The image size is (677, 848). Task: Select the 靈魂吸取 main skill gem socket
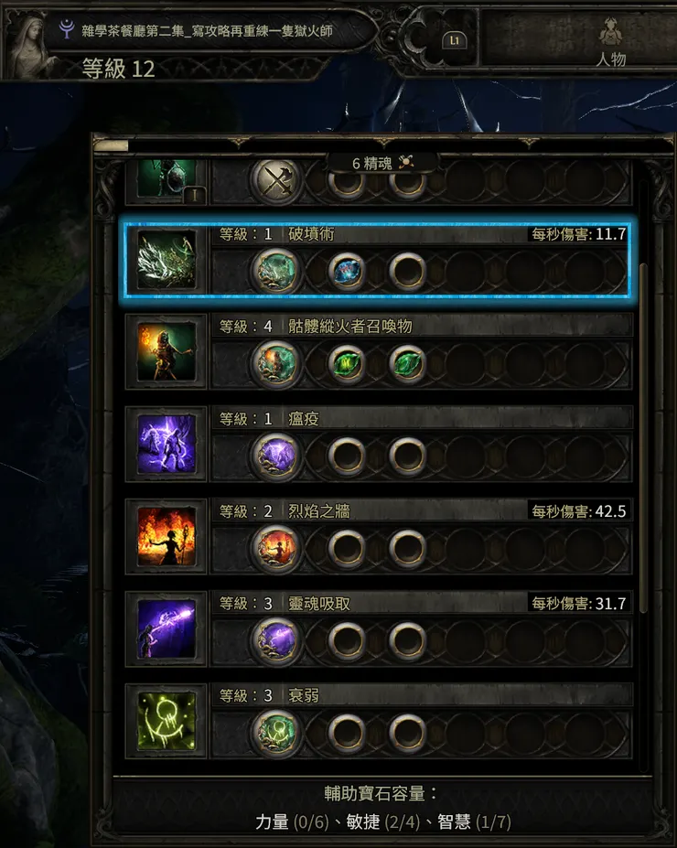click(276, 639)
